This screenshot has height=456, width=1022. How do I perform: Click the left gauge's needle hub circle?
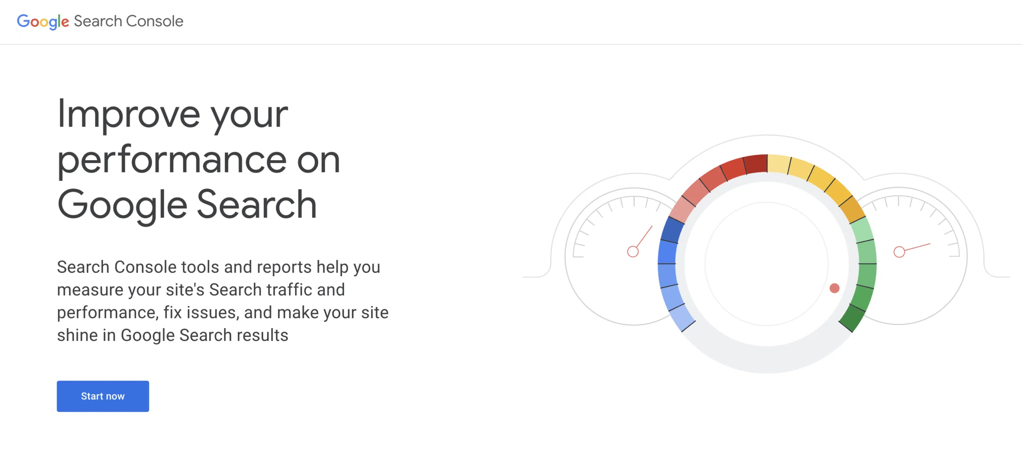(633, 252)
